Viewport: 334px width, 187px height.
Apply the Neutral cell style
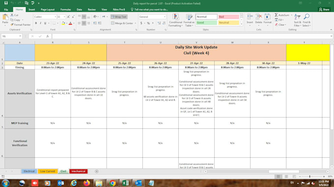[x=228, y=23]
